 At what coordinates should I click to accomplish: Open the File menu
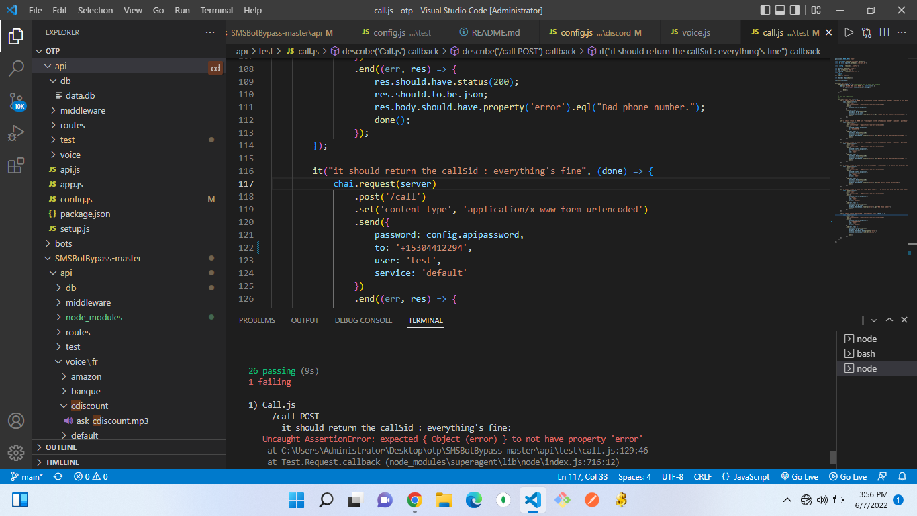click(x=35, y=10)
